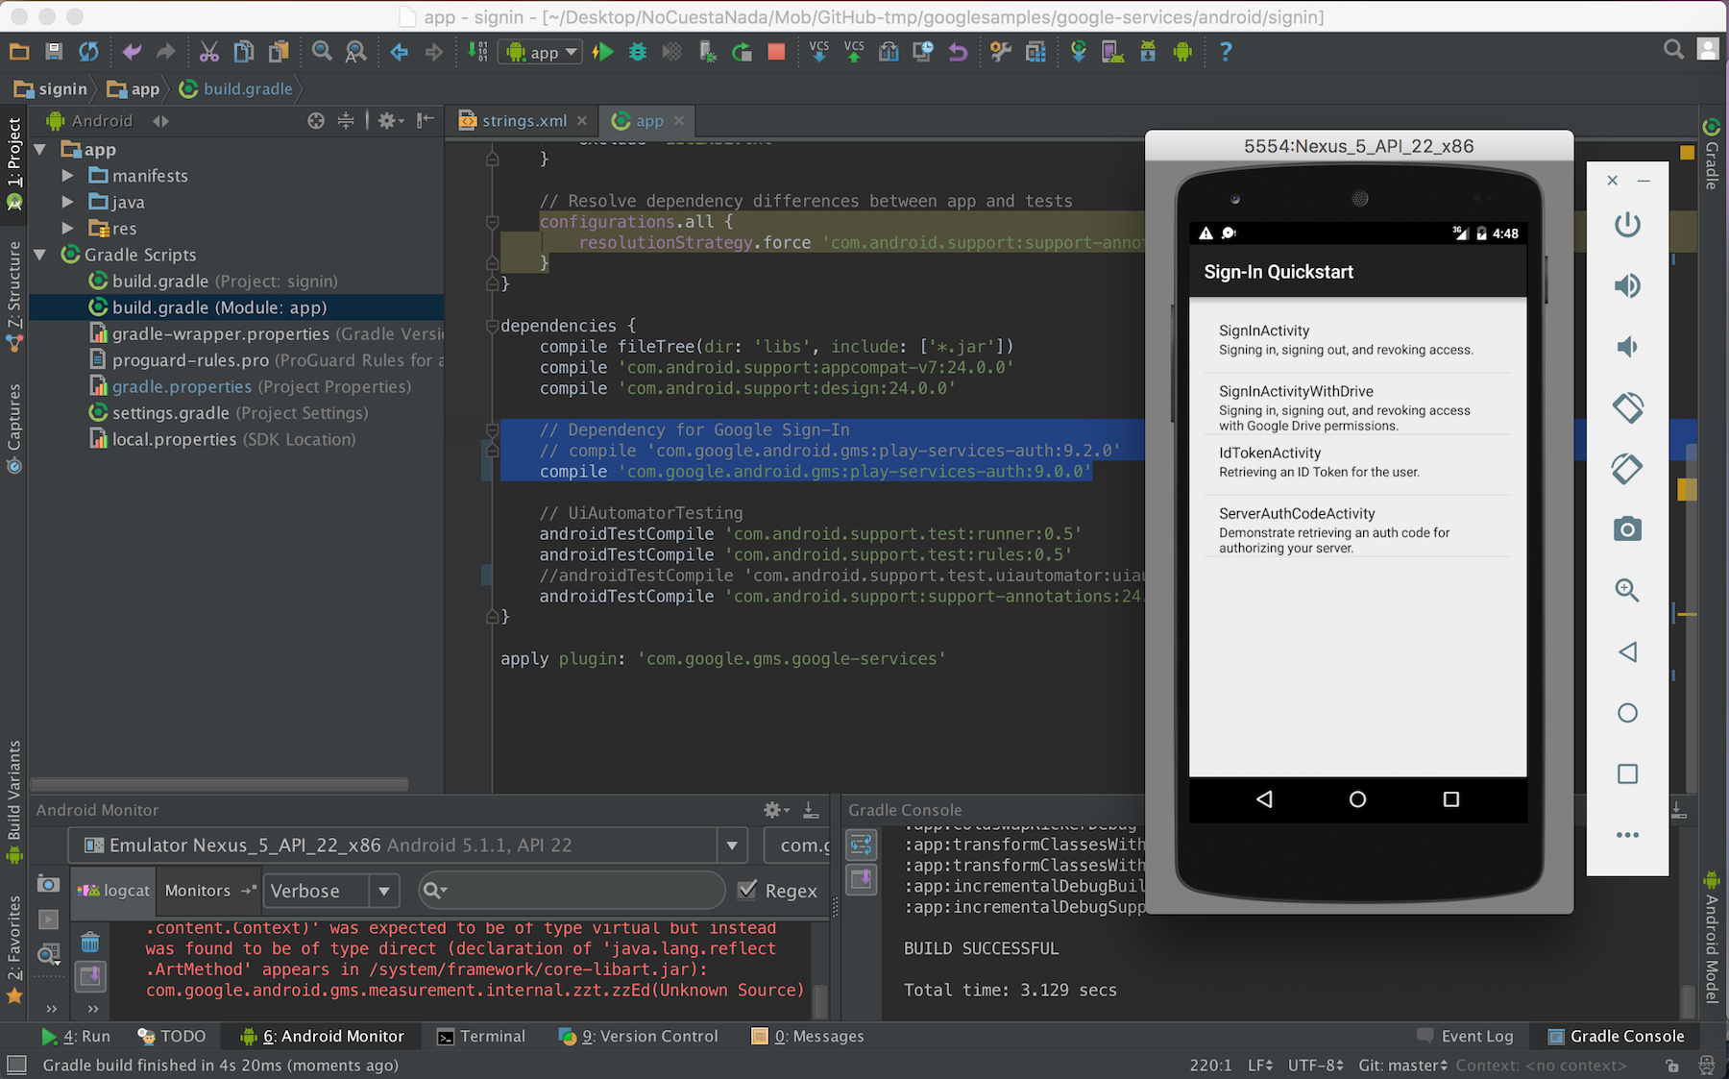Open the SDK Manager icon

coord(1148,52)
